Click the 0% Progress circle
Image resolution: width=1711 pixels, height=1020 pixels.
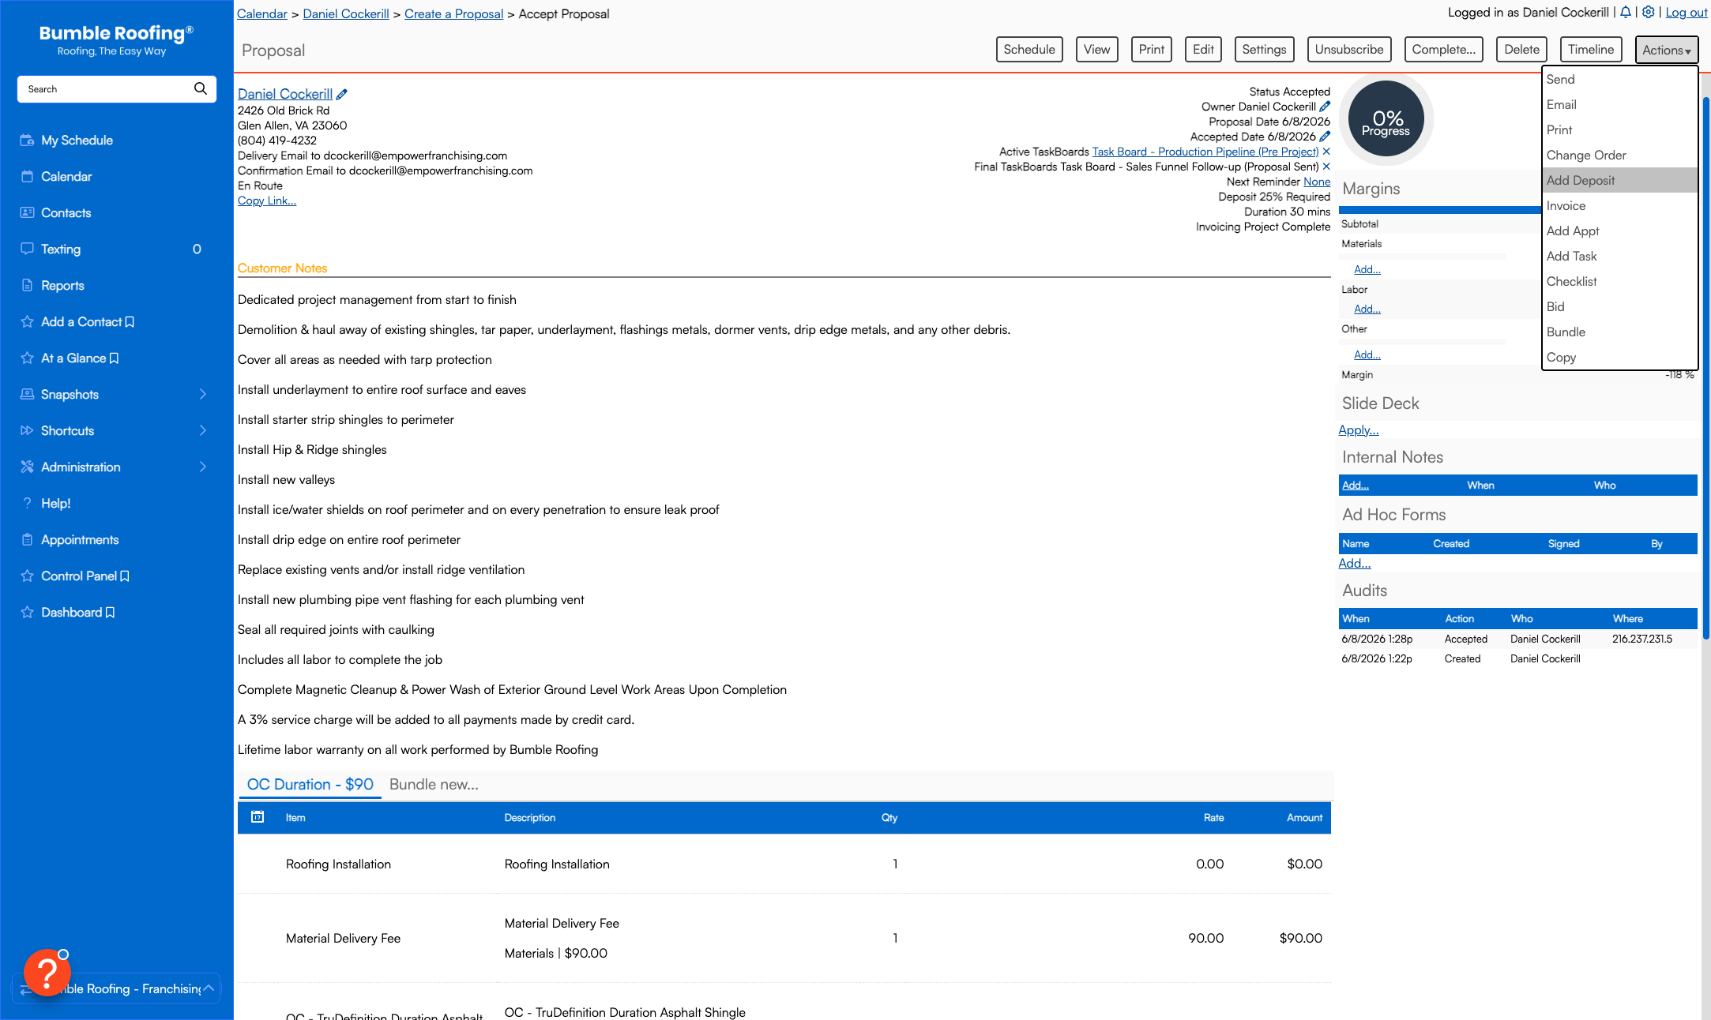1386,119
